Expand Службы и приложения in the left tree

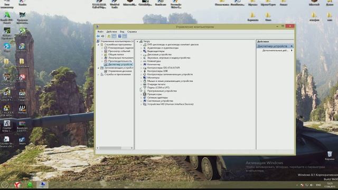tap(99, 74)
